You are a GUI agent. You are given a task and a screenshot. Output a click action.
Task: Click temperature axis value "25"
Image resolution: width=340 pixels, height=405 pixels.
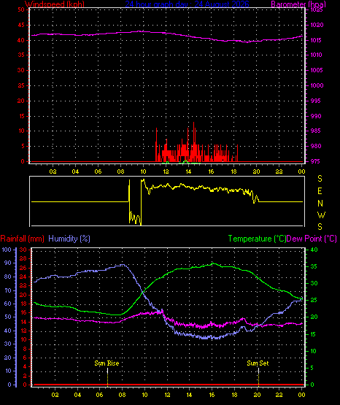coord(314,301)
